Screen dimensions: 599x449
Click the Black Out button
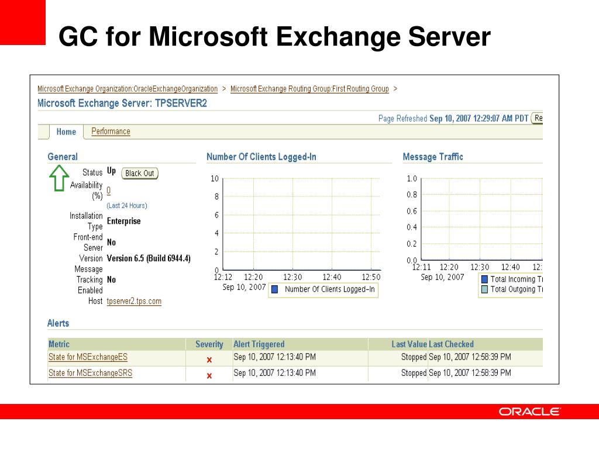click(139, 173)
